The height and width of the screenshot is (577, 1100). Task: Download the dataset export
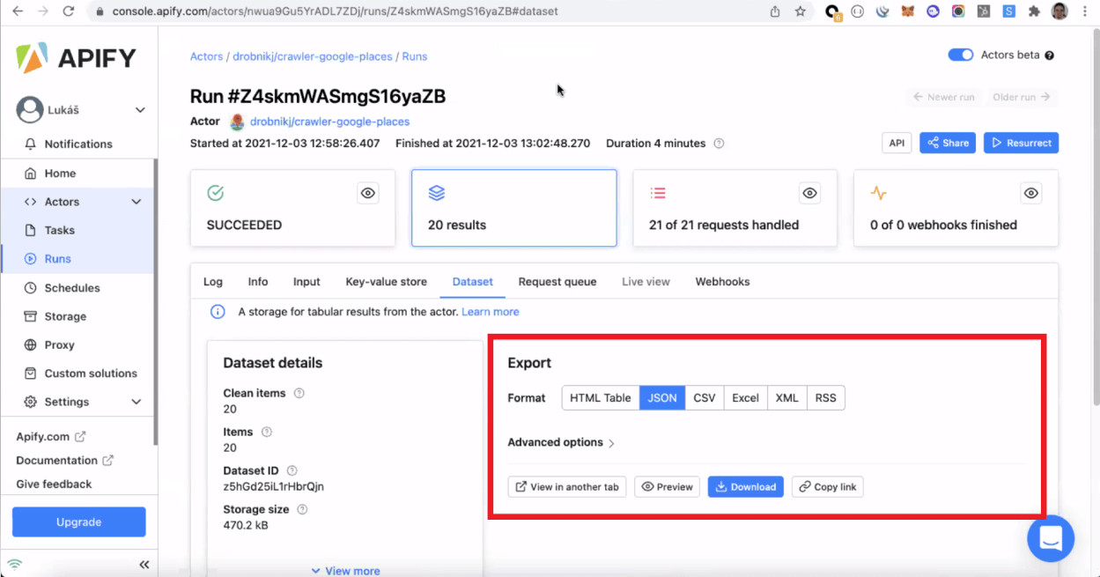pos(745,486)
